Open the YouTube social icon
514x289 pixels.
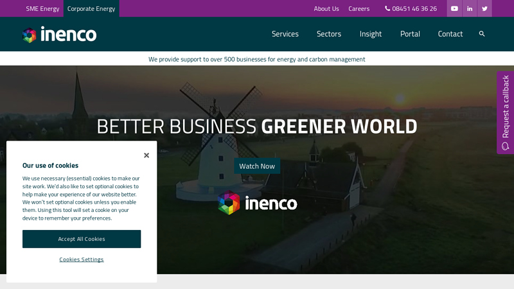pos(454,8)
